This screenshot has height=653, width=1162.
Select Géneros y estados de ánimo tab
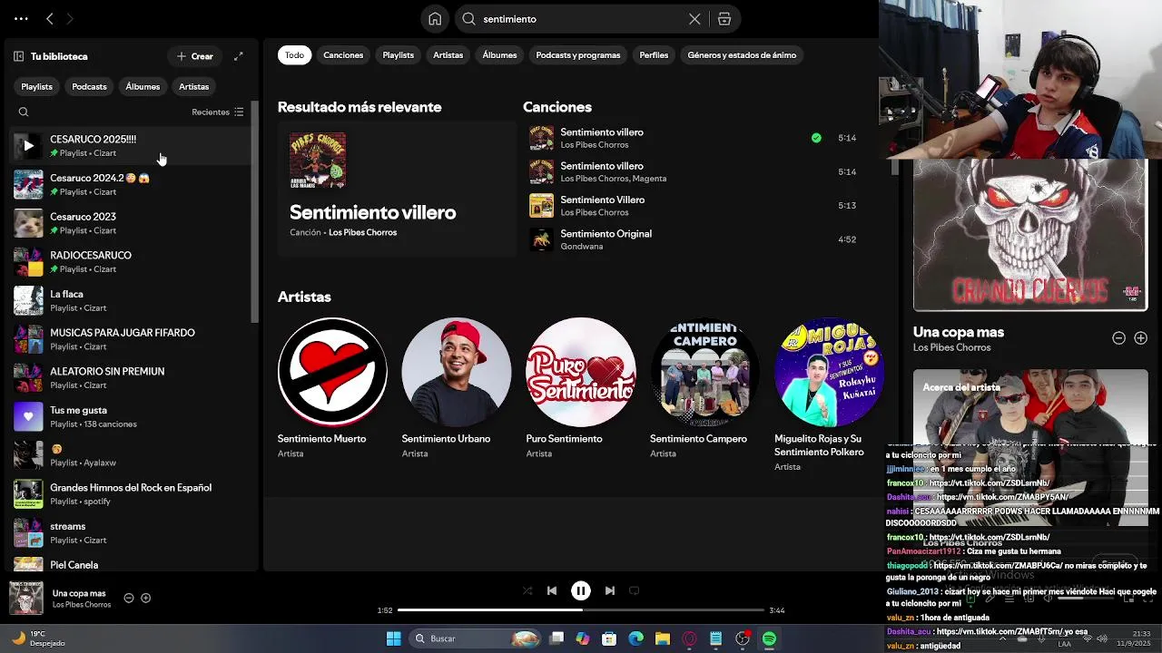pos(742,55)
